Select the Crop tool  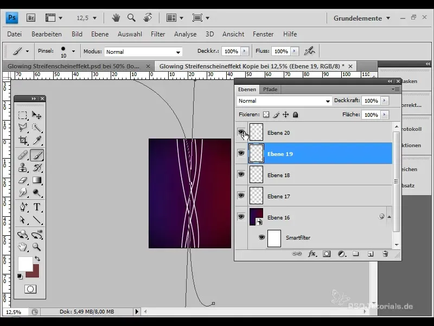22,140
